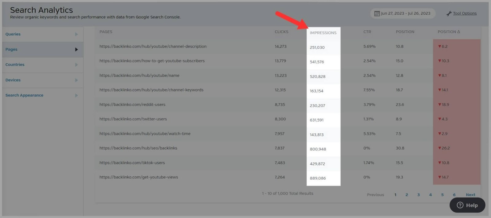Click Next in the pagination
491x218 pixels.
[x=470, y=195]
